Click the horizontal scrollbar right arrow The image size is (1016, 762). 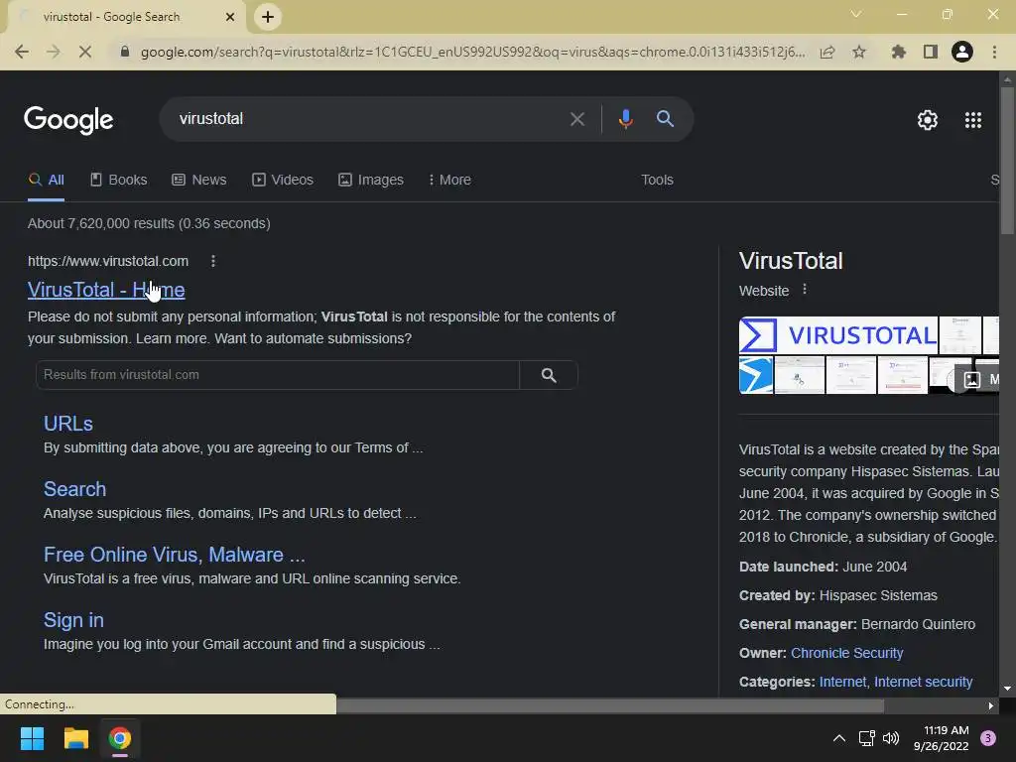[x=991, y=705]
